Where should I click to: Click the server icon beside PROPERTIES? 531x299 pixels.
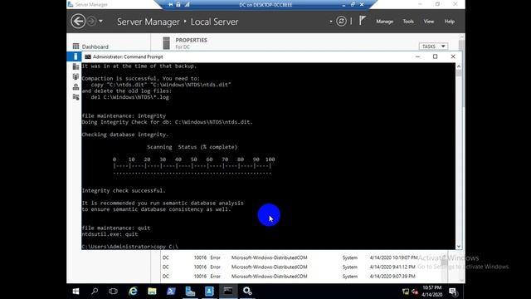click(x=166, y=43)
